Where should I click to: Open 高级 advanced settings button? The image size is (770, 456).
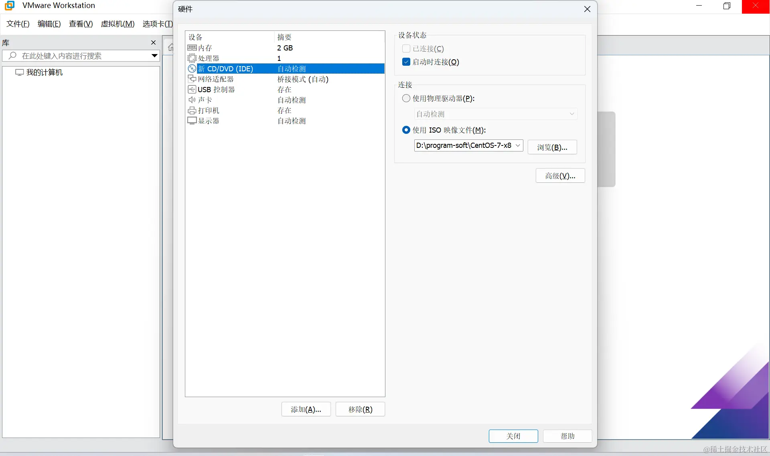560,176
